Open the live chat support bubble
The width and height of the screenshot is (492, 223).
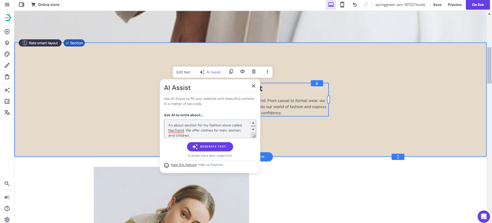pos(484,216)
